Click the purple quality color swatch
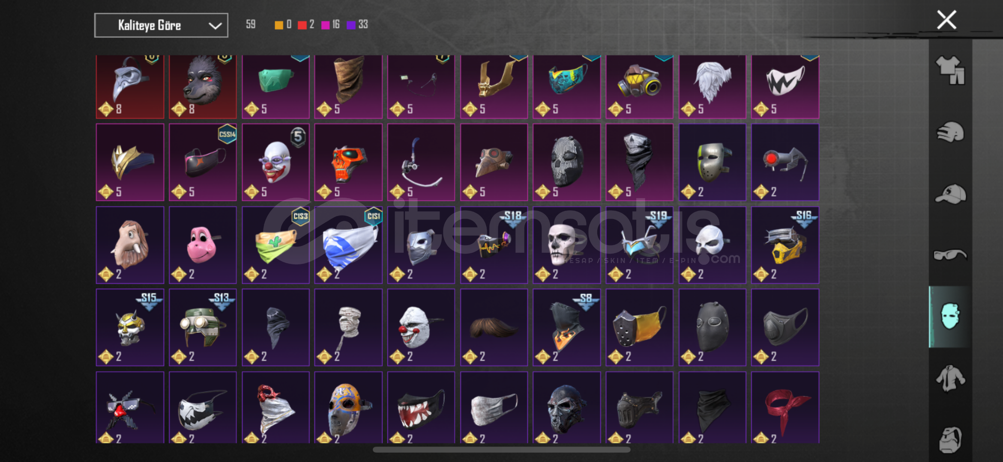This screenshot has width=1003, height=462. 351,25
